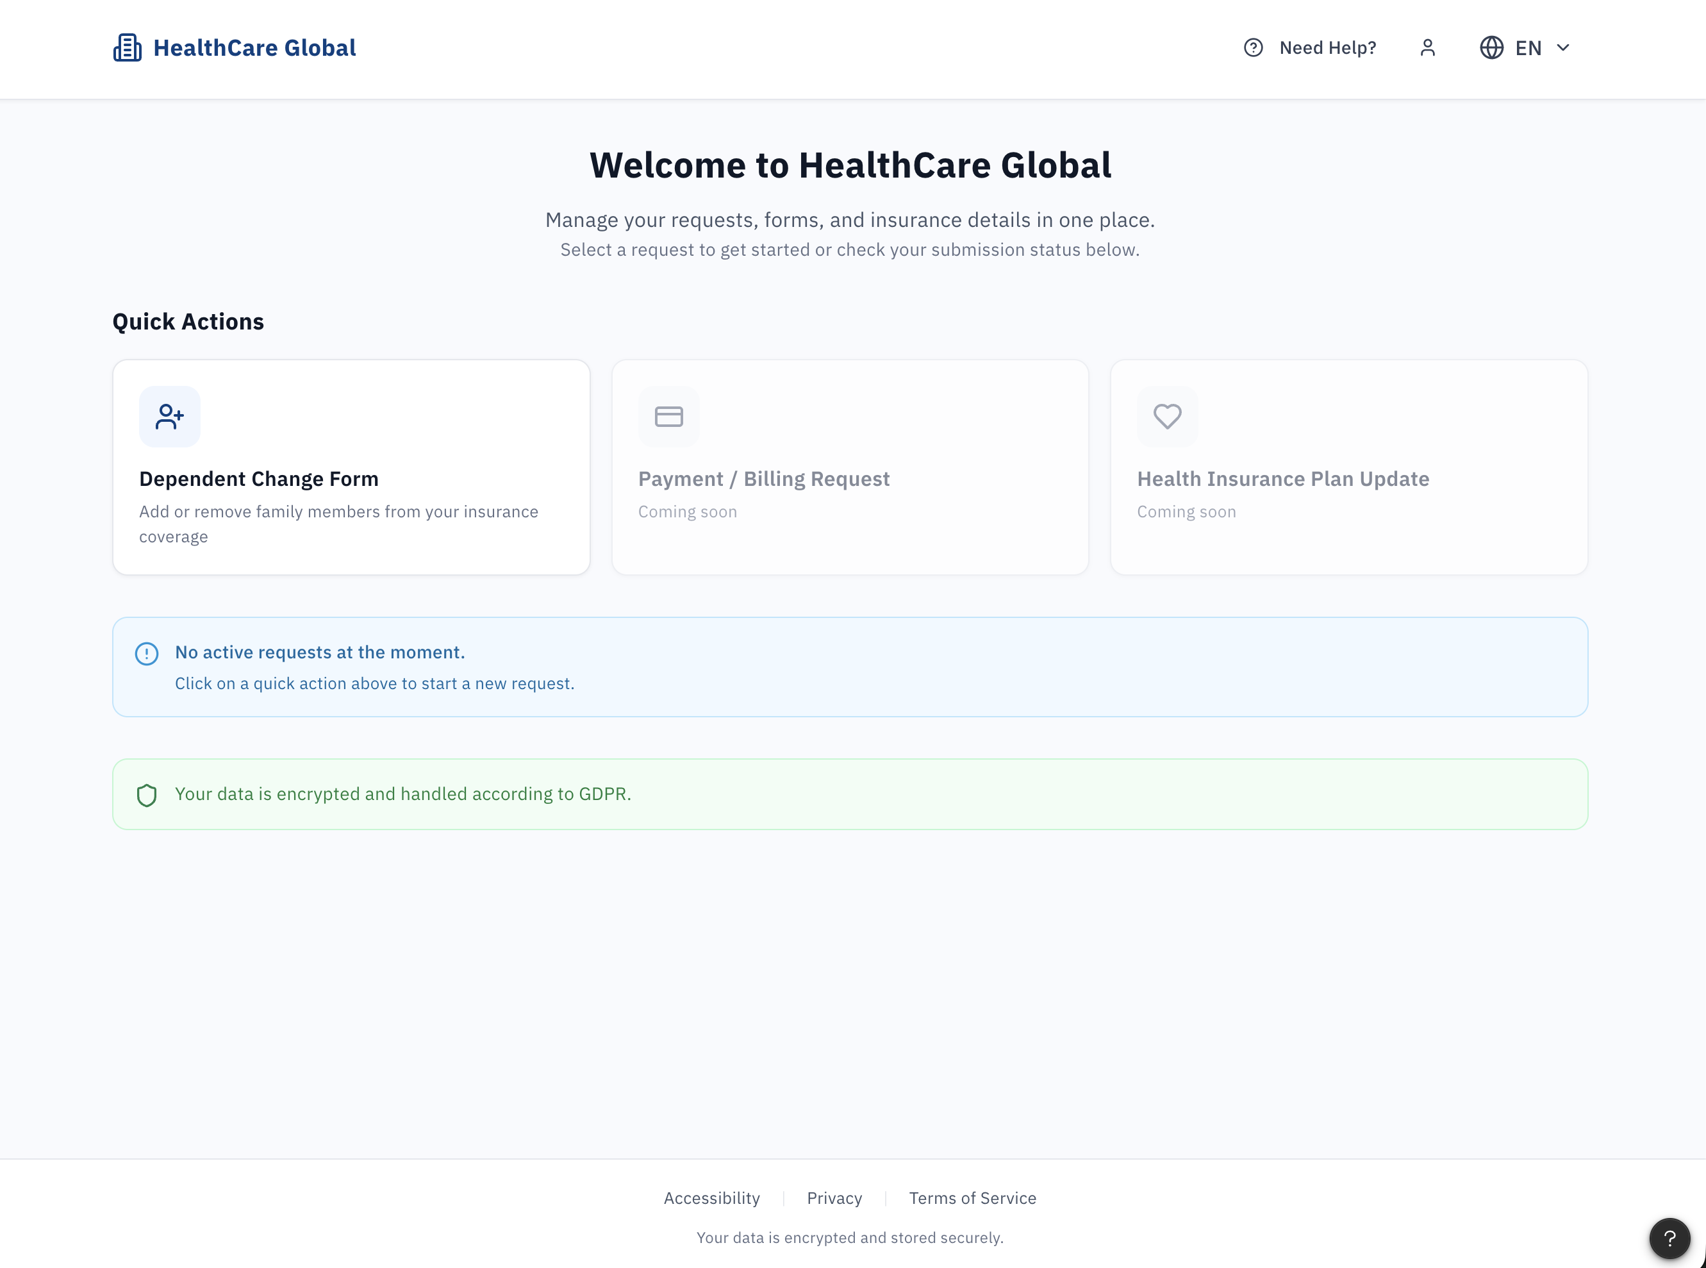This screenshot has height=1268, width=1706.
Task: Click the heart health plan icon
Action: [x=1166, y=417]
